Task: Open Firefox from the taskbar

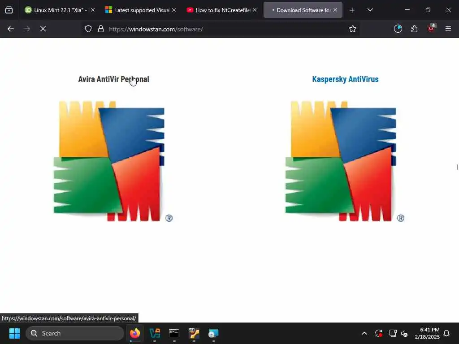Action: tap(135, 333)
